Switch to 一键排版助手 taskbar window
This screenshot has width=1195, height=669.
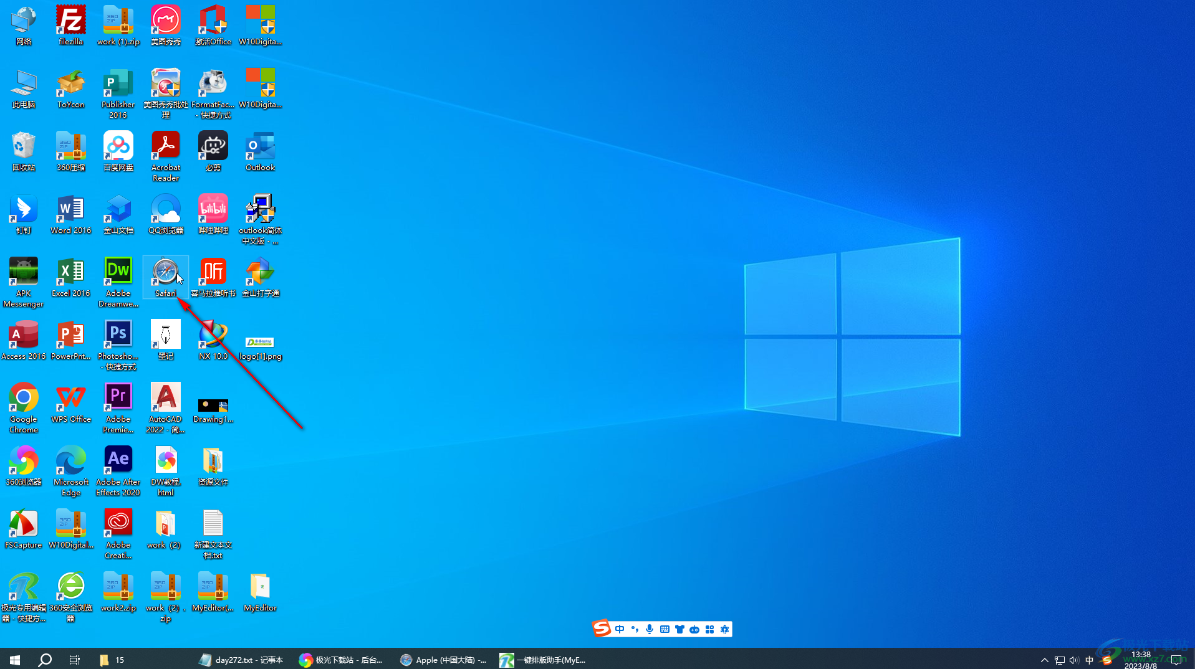pyautogui.click(x=543, y=660)
